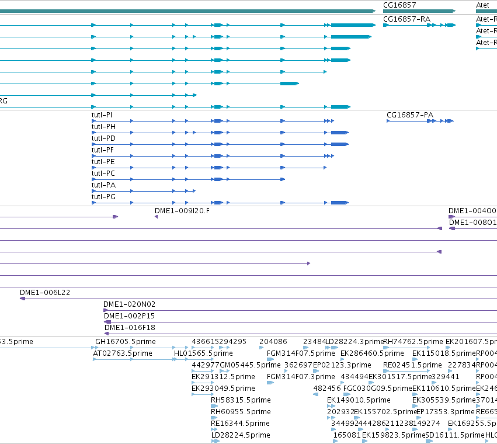Viewport: 497px width, 444px height.
Task: Select the EK286460.5prime EST label
Action: tap(372, 353)
